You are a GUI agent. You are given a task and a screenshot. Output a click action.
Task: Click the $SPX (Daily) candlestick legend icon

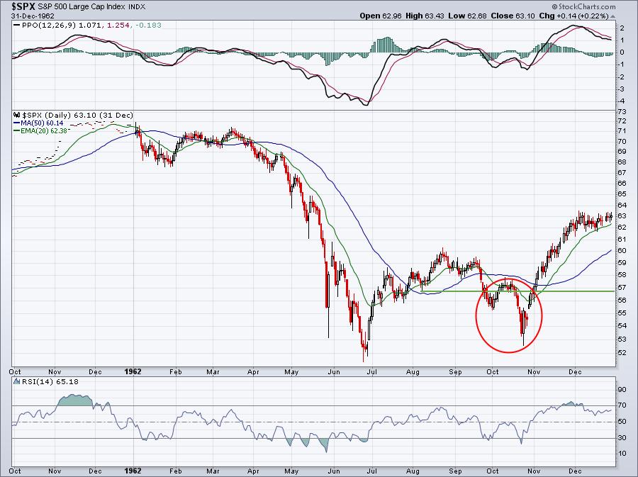coord(16,114)
